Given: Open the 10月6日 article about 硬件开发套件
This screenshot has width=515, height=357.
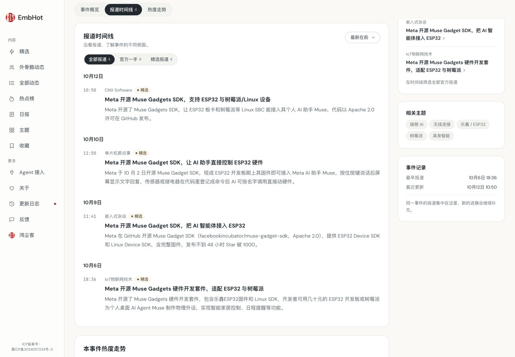Looking at the screenshot, I should click(x=184, y=289).
